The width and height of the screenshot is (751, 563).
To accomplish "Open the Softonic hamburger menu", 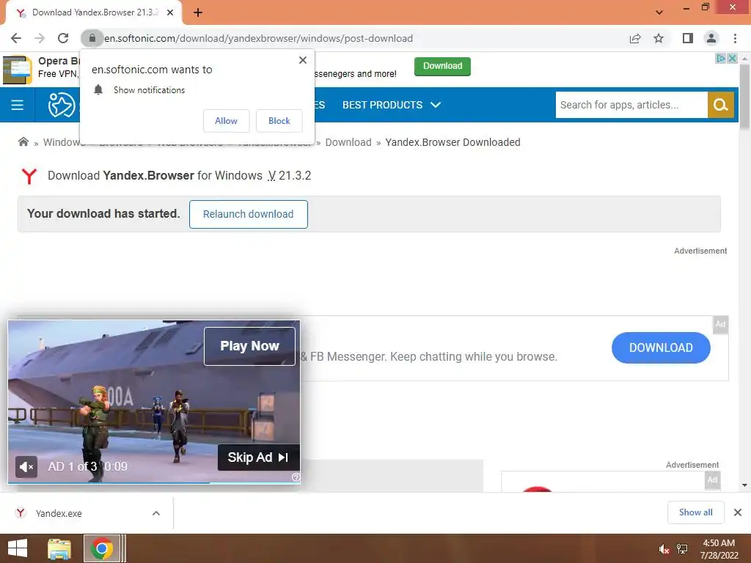I will (18, 105).
